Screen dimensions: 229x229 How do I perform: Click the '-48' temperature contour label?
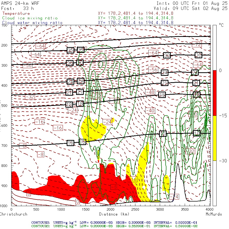coord(150,92)
